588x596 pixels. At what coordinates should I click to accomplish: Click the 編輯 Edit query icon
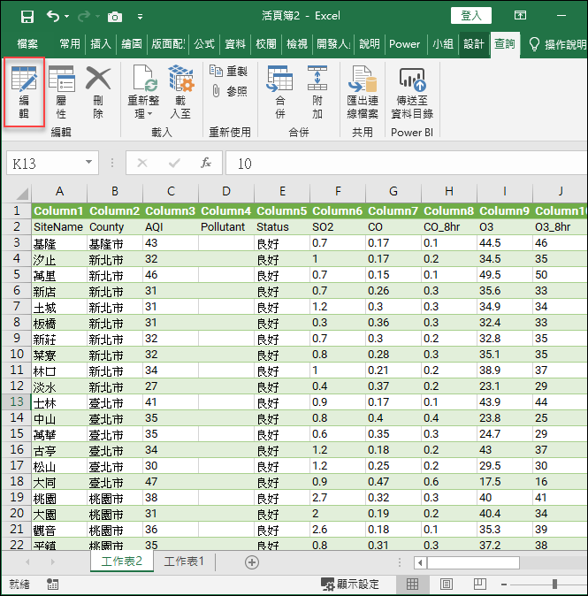(x=24, y=92)
